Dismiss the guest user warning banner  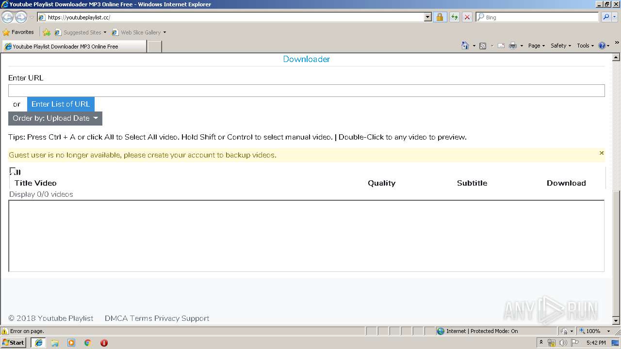point(602,153)
